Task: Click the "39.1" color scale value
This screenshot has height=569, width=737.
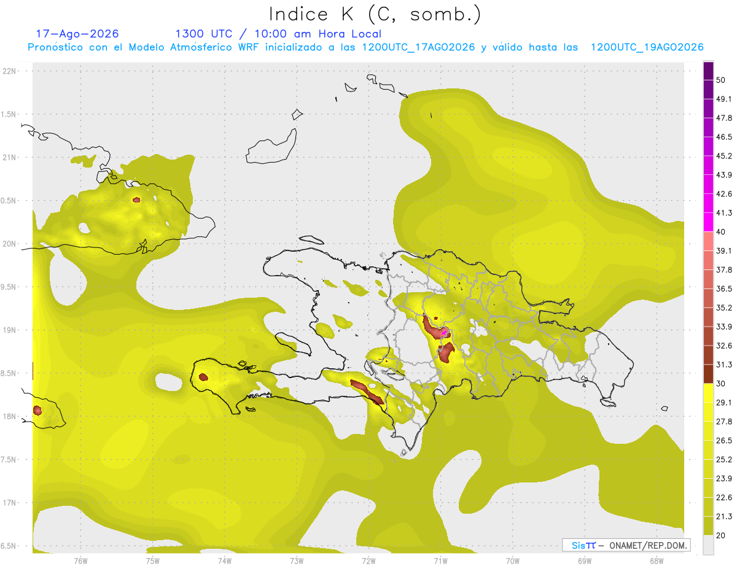Action: point(724,250)
